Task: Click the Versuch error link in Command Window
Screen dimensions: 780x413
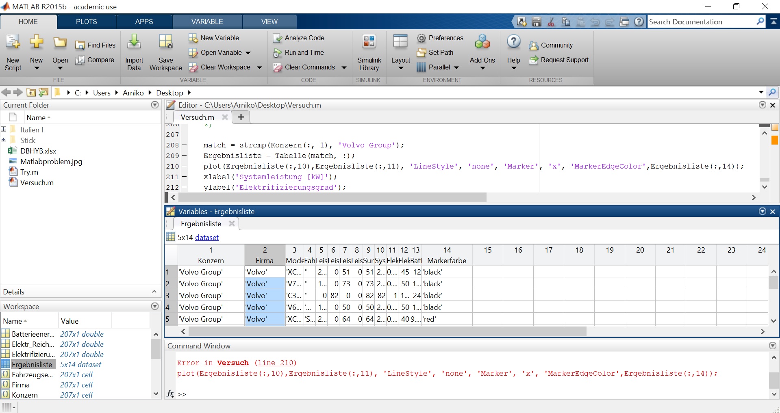Action: (232, 363)
